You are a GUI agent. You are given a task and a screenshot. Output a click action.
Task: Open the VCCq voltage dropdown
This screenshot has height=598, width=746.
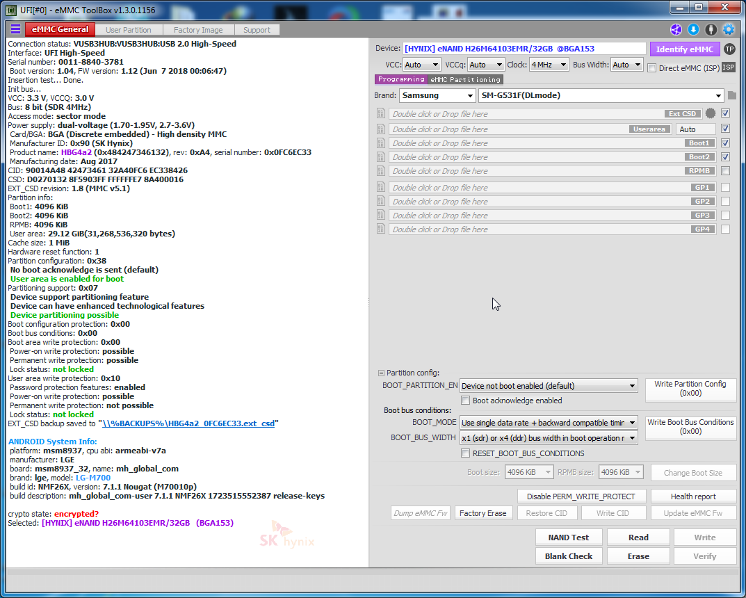[486, 65]
